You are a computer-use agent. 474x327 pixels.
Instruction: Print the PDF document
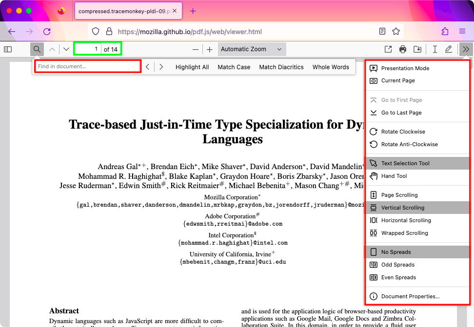(402, 49)
